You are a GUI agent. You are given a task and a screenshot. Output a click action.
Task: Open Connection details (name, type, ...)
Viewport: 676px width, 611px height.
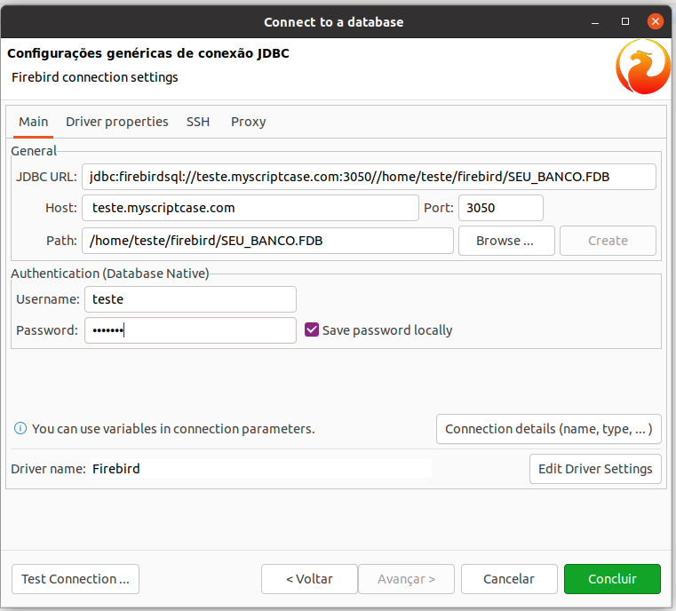(x=549, y=429)
